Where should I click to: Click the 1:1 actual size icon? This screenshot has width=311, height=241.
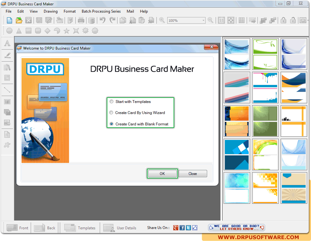[221, 21]
